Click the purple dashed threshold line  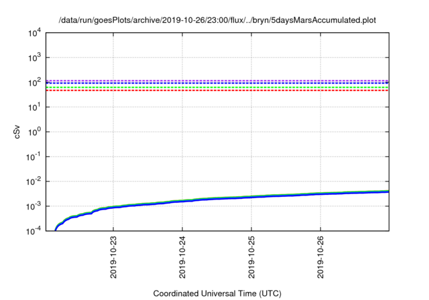point(217,80)
